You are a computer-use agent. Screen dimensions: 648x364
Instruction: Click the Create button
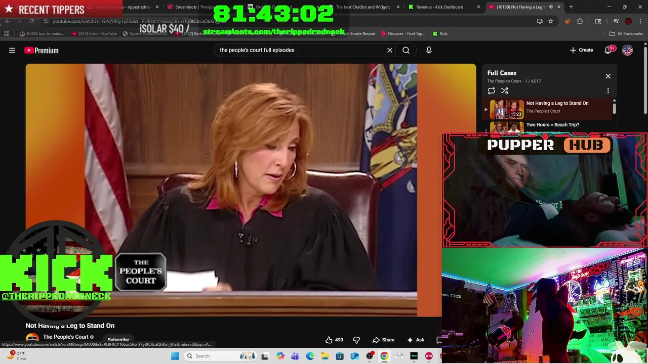pos(581,50)
